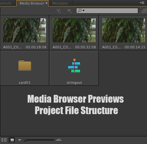Image resolution: width=147 pixels, height=144 pixels.
Task: Click the zoom out small mountain icon
Action: (x=20, y=140)
